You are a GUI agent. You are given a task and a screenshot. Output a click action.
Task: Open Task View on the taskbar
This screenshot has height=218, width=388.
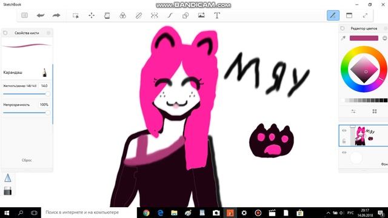point(34,213)
